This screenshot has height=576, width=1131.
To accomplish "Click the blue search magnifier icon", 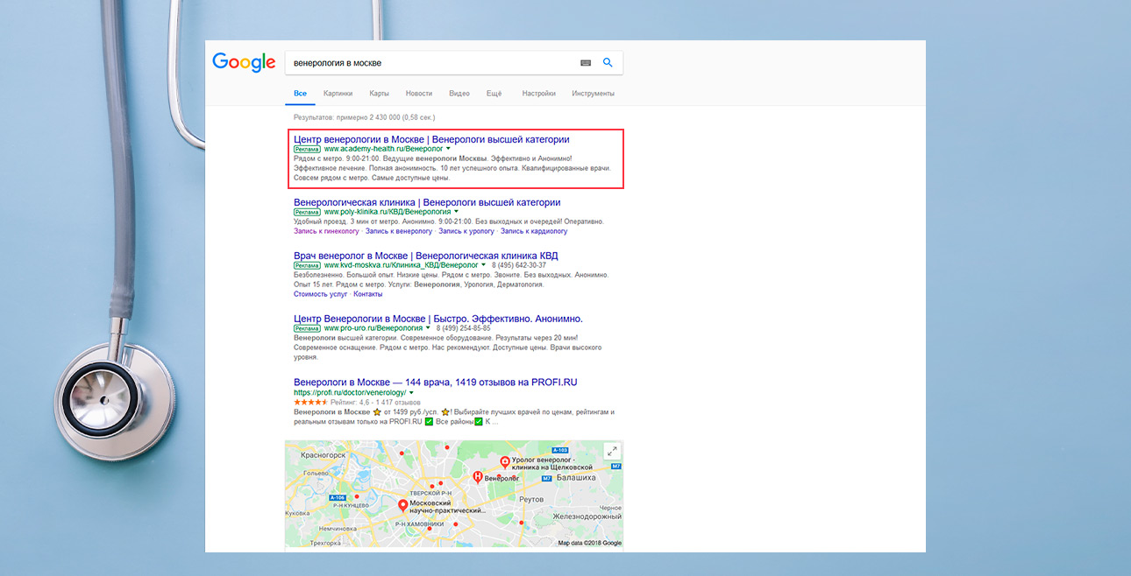I will coord(608,63).
